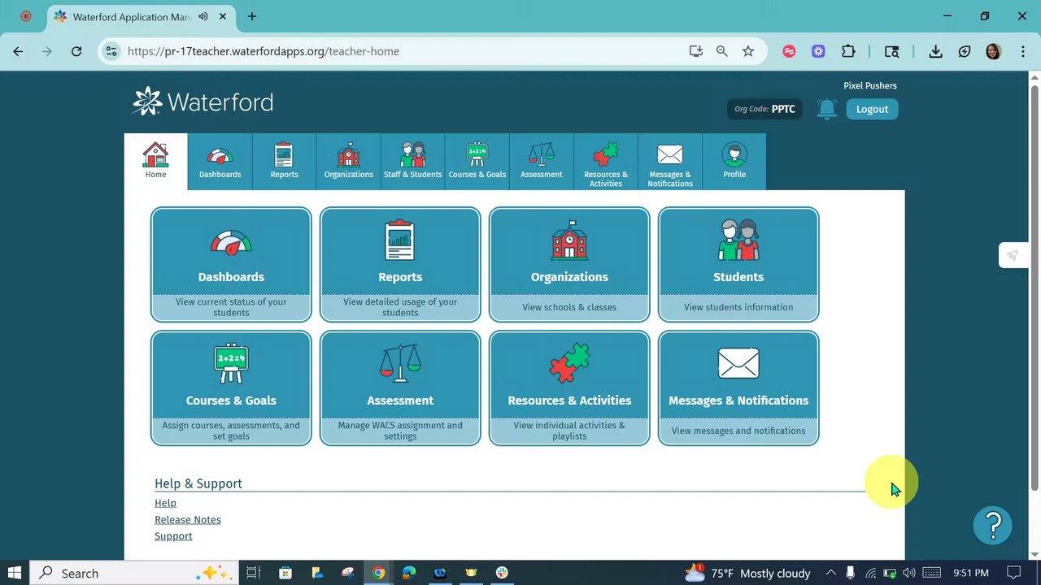This screenshot has width=1041, height=585.
Task: Click 'View current status of your students' text
Action: 231,307
